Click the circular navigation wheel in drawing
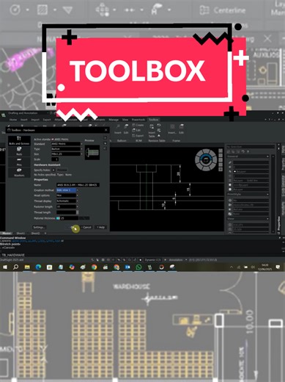Image resolution: width=285 pixels, height=382 pixels. [x=206, y=160]
